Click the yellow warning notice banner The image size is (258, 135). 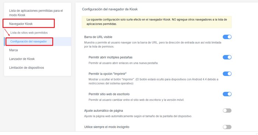tap(157, 22)
